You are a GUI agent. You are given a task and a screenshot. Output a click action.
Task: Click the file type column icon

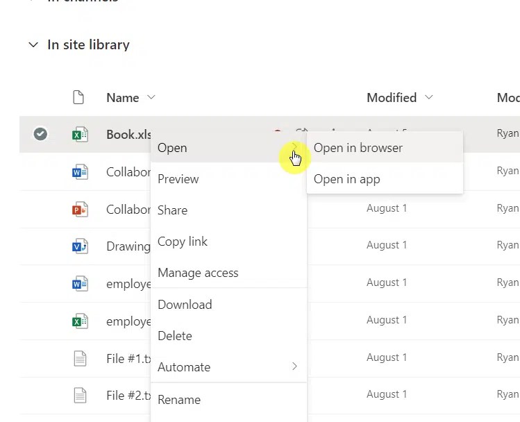pyautogui.click(x=78, y=97)
